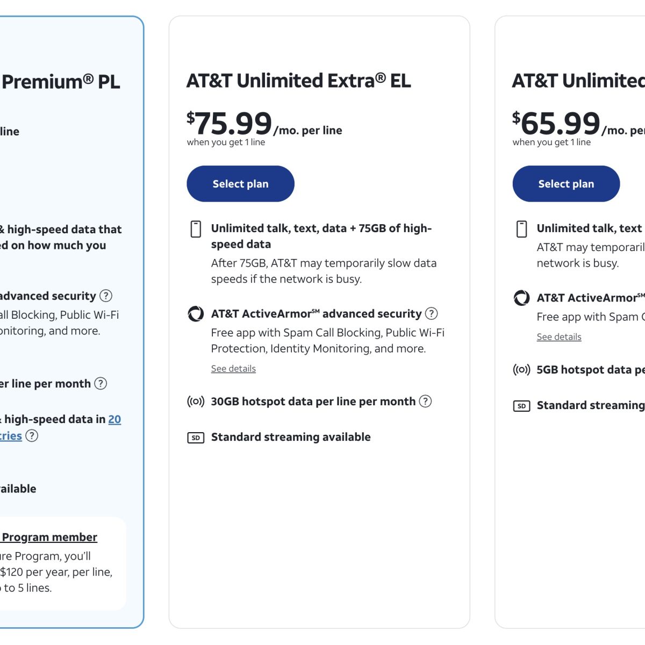This screenshot has width=645, height=645.
Task: Click ActiveArmor icon in the $65.99 plan
Action: pos(521,298)
